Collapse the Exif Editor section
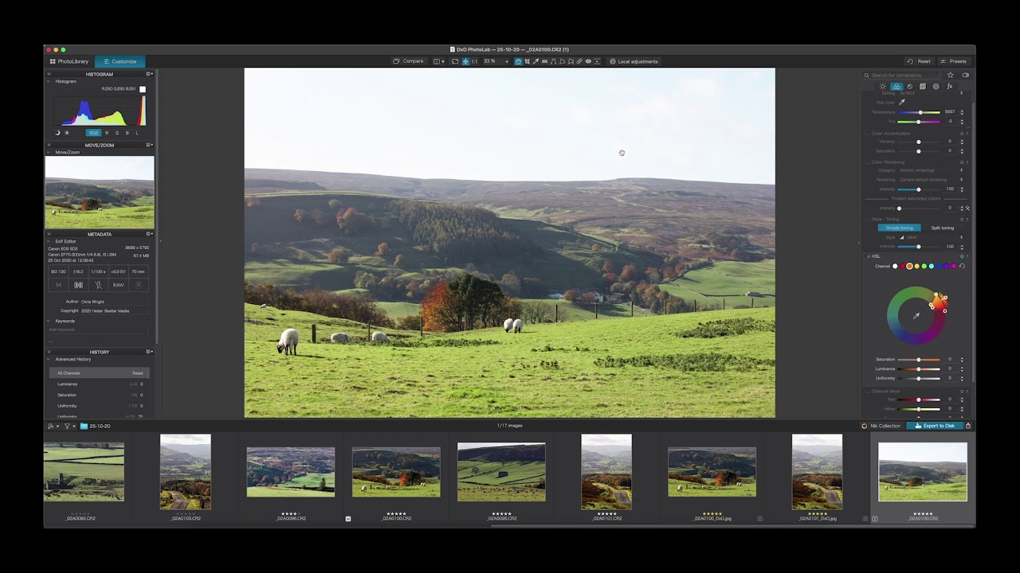This screenshot has height=573, width=1020. (49, 241)
